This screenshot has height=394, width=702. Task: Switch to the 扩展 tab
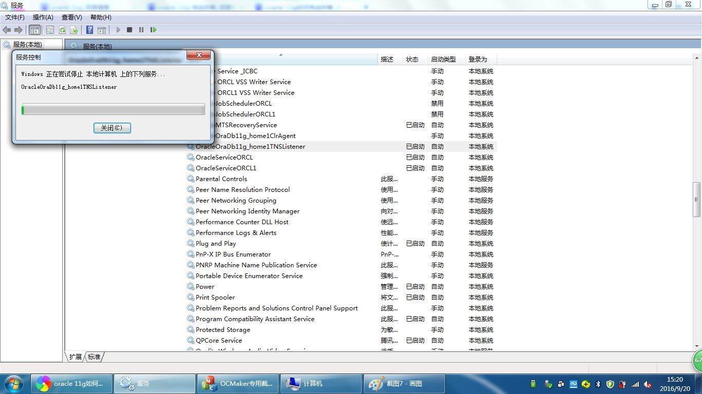point(76,357)
